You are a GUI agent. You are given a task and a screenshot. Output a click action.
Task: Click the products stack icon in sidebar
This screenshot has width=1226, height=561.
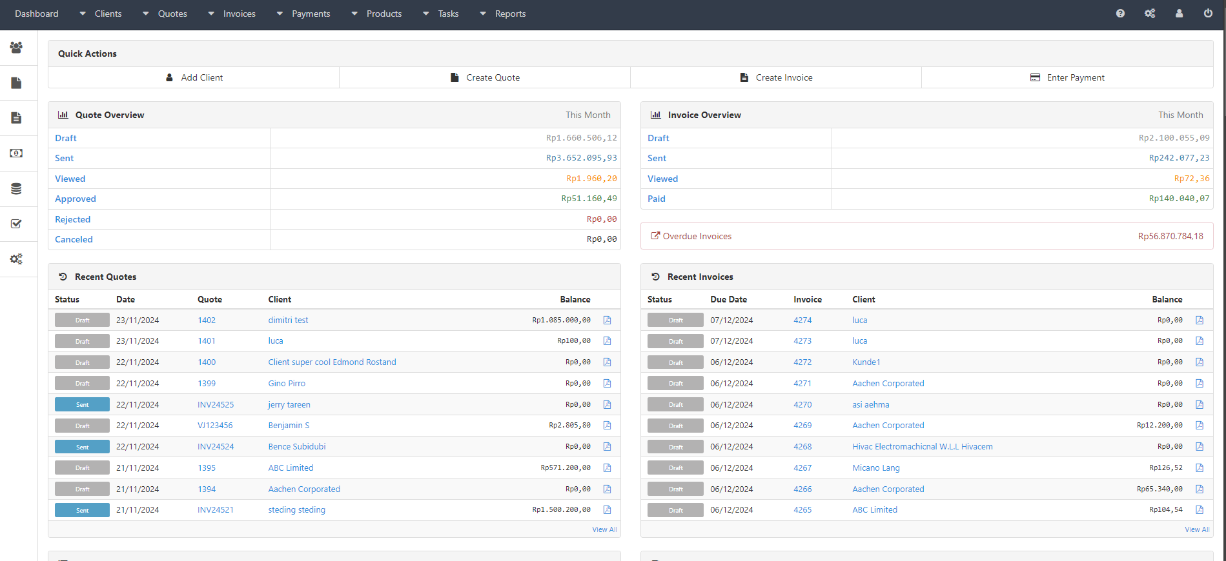coord(16,189)
